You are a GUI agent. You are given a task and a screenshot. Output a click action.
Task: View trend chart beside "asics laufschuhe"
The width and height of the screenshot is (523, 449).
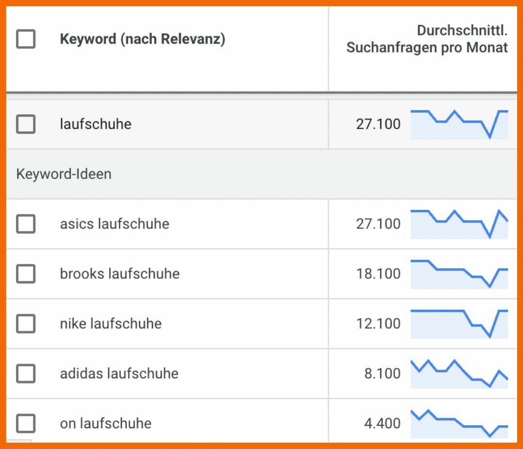[x=458, y=224]
